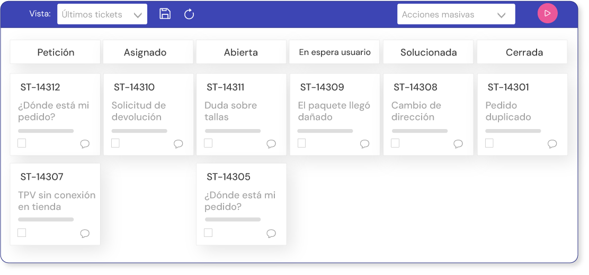
Task: Expand the 'Acciones masivas' dropdown
Action: click(x=456, y=14)
